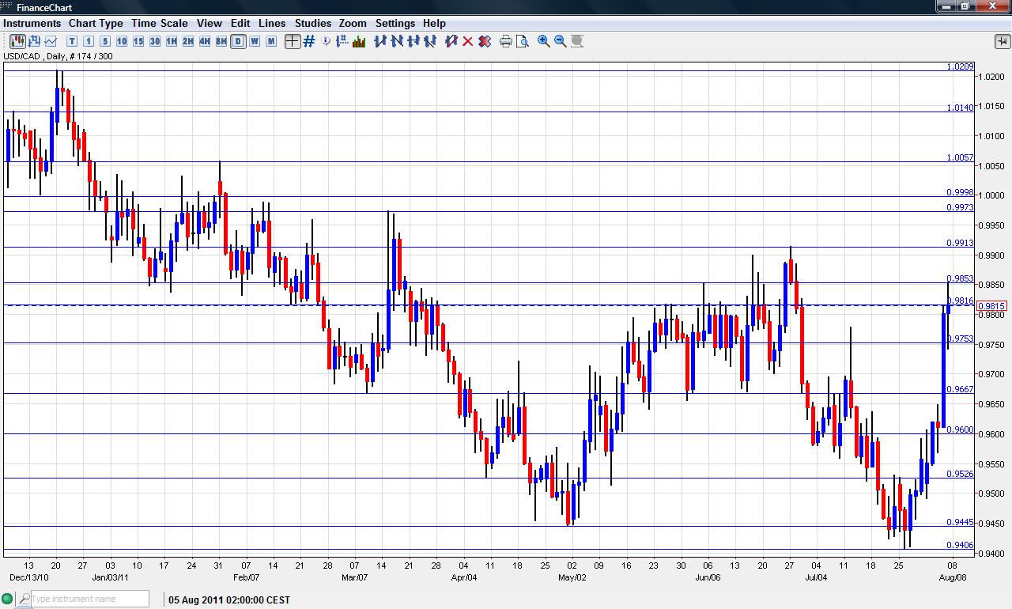Select the candlestick chart type icon
Image resolution: width=1012 pixels, height=609 pixels.
(x=17, y=41)
